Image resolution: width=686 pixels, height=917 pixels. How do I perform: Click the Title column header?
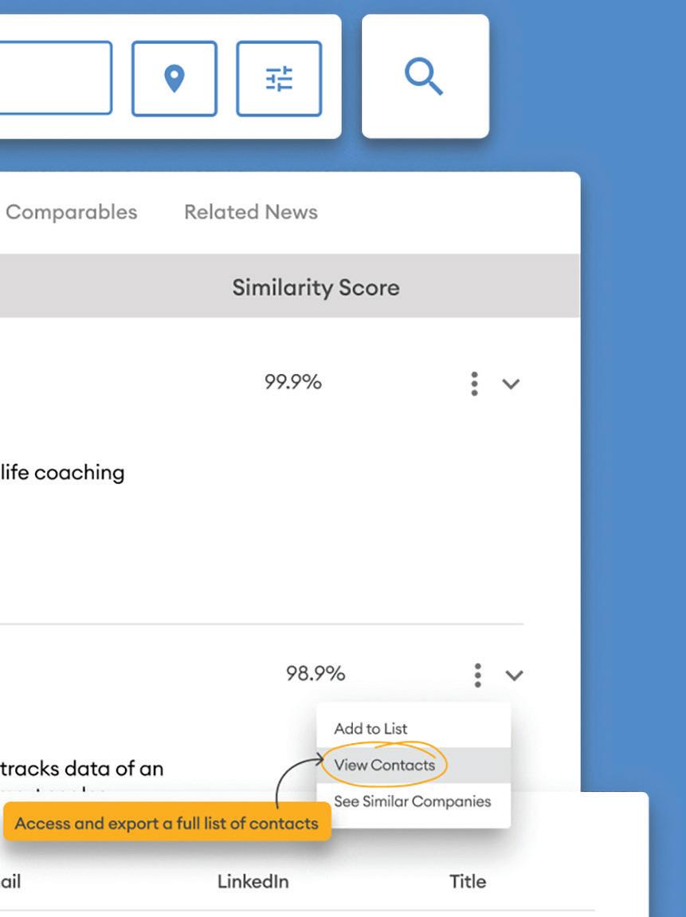pyautogui.click(x=468, y=881)
